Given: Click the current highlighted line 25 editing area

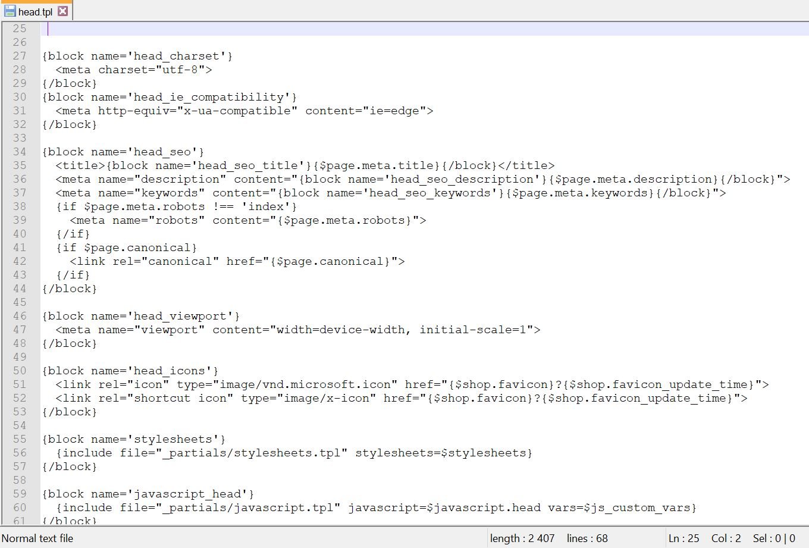Looking at the screenshot, I should tap(425, 29).
